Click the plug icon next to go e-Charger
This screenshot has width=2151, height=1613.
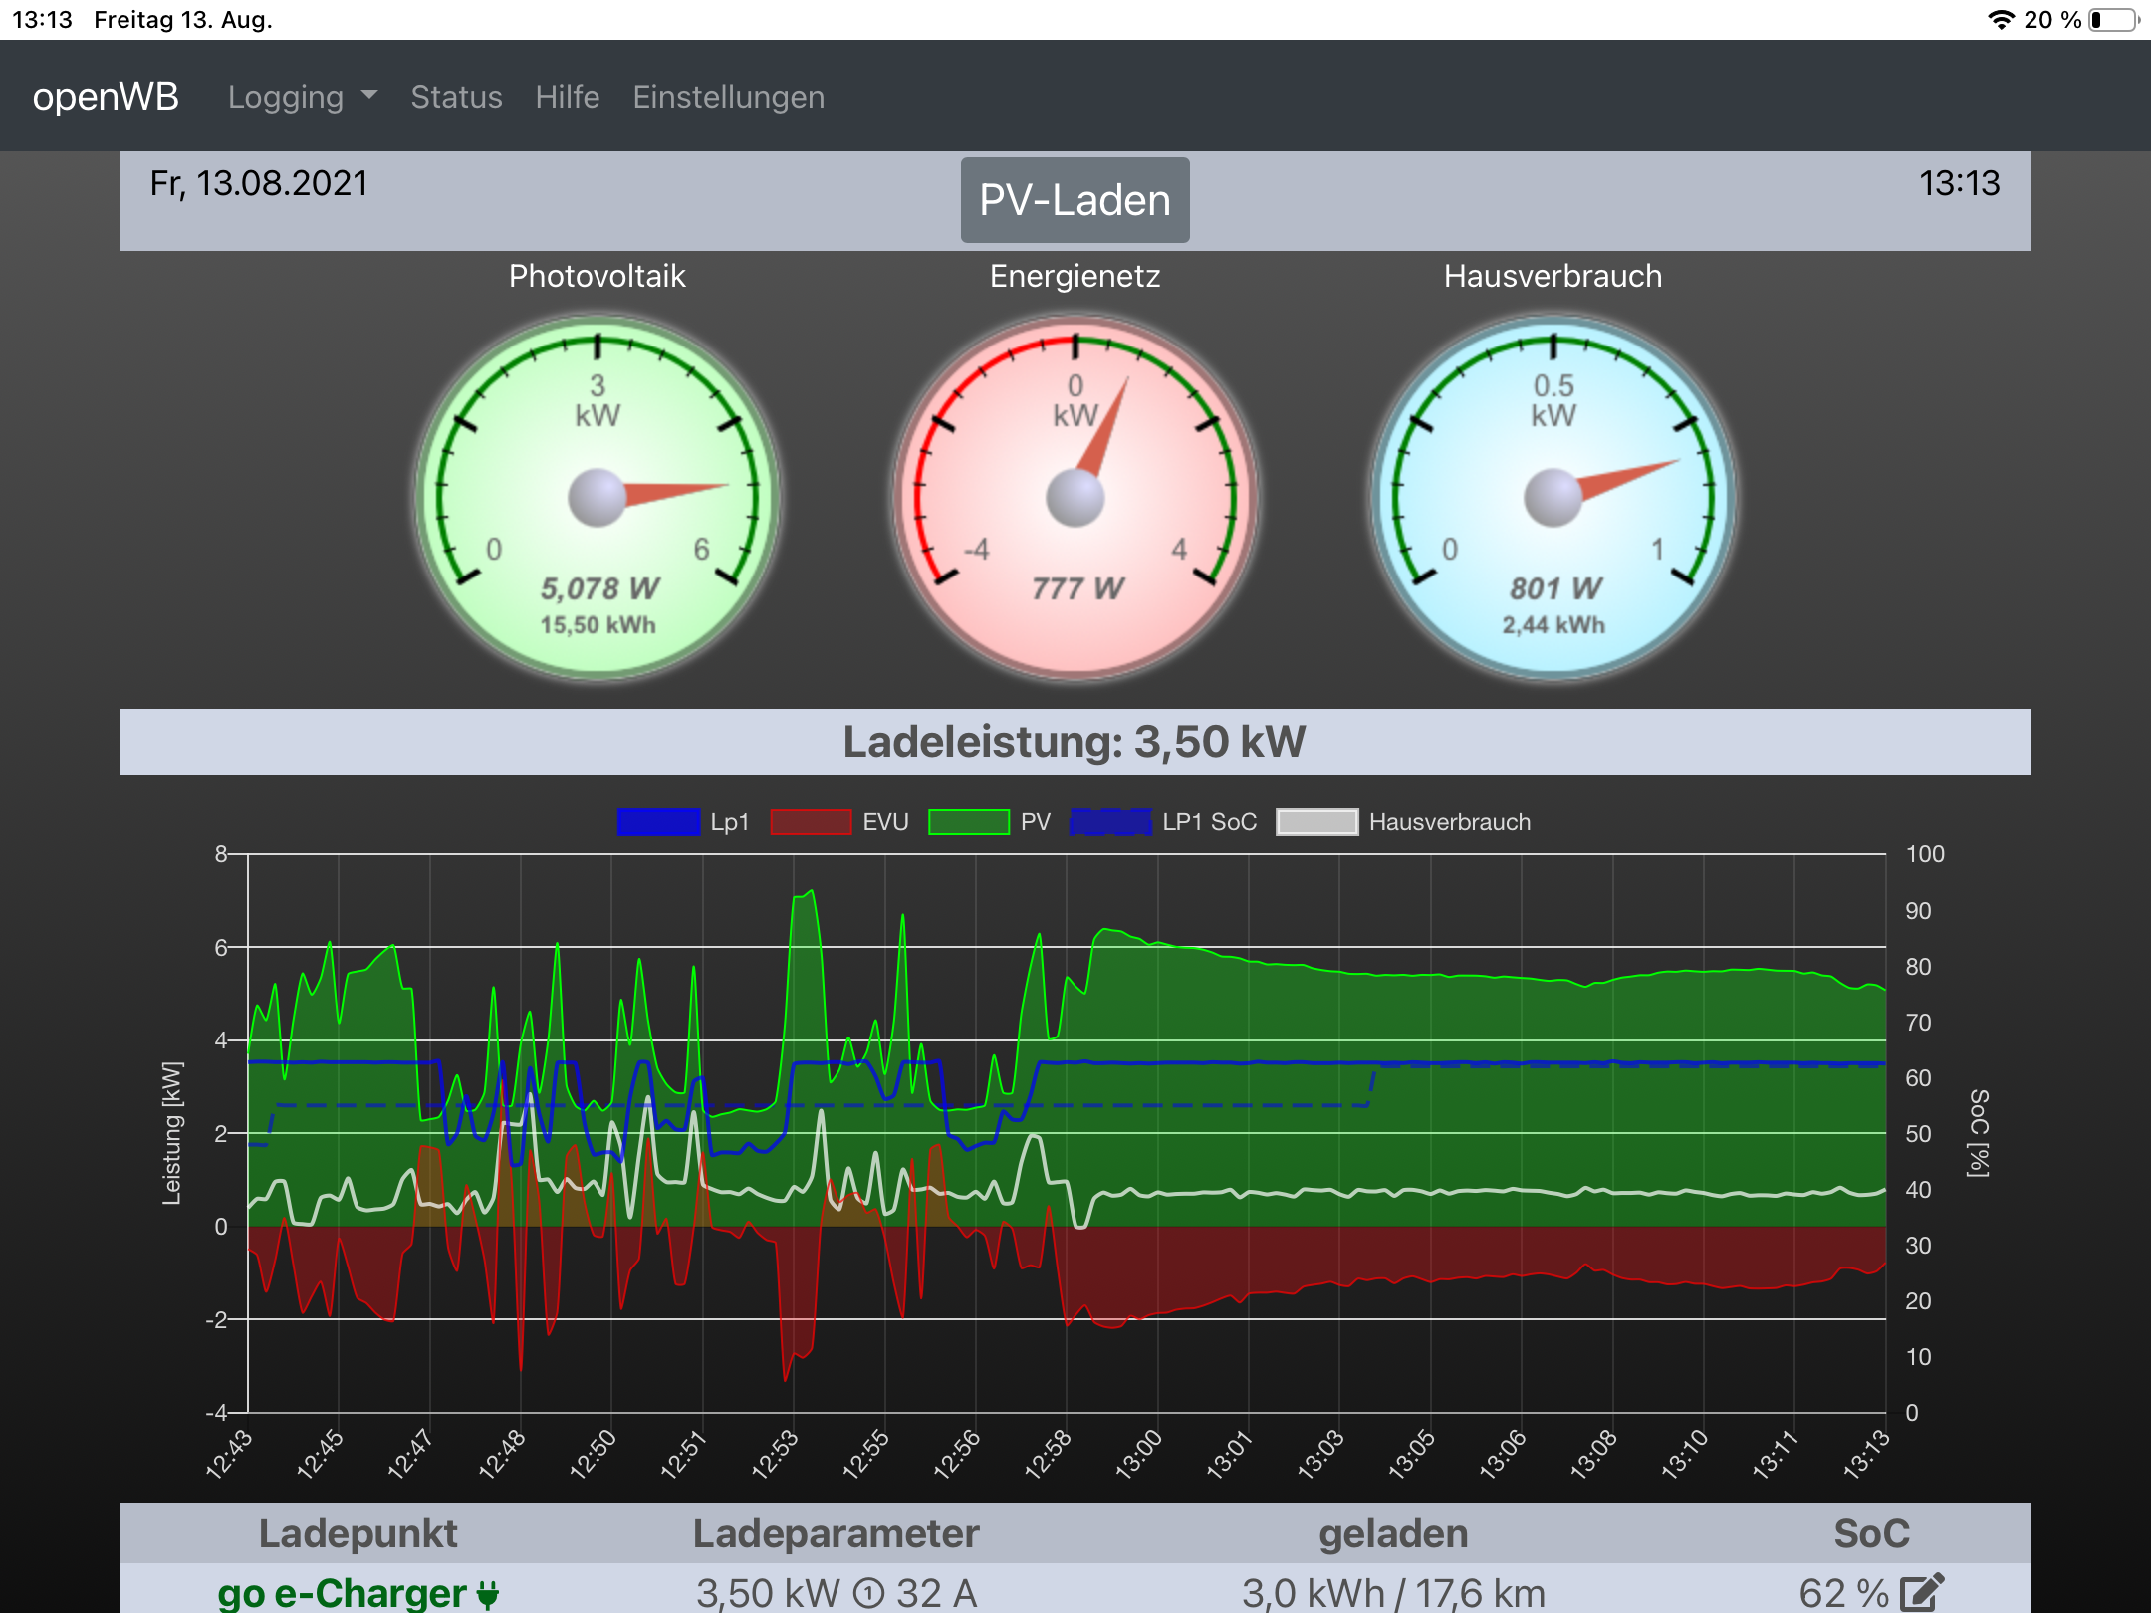pyautogui.click(x=488, y=1594)
